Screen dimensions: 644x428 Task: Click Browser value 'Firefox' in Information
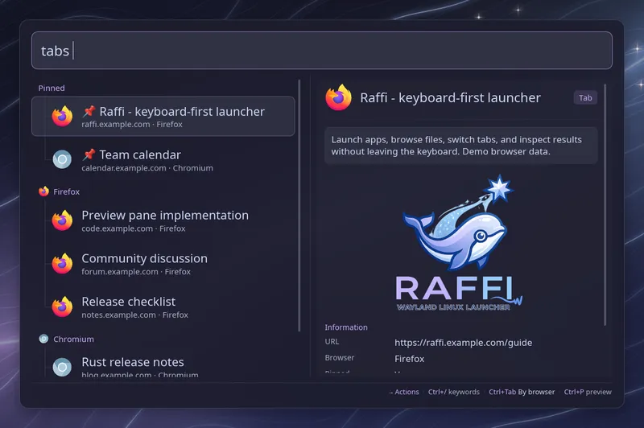pyautogui.click(x=409, y=359)
